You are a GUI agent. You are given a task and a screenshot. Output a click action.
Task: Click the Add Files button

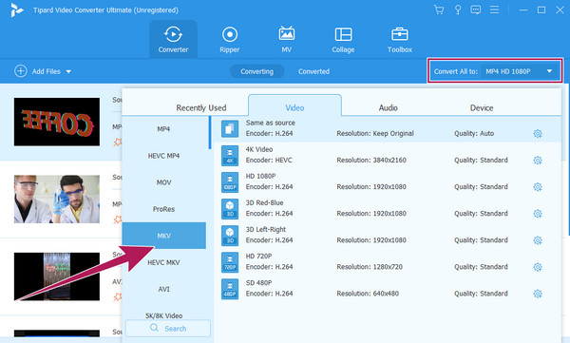(43, 71)
